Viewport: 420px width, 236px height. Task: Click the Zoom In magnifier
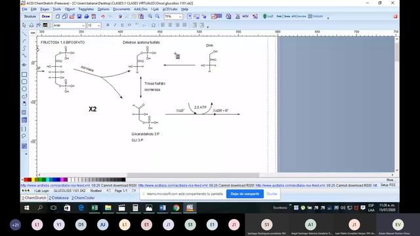pyautogui.click(x=150, y=16)
